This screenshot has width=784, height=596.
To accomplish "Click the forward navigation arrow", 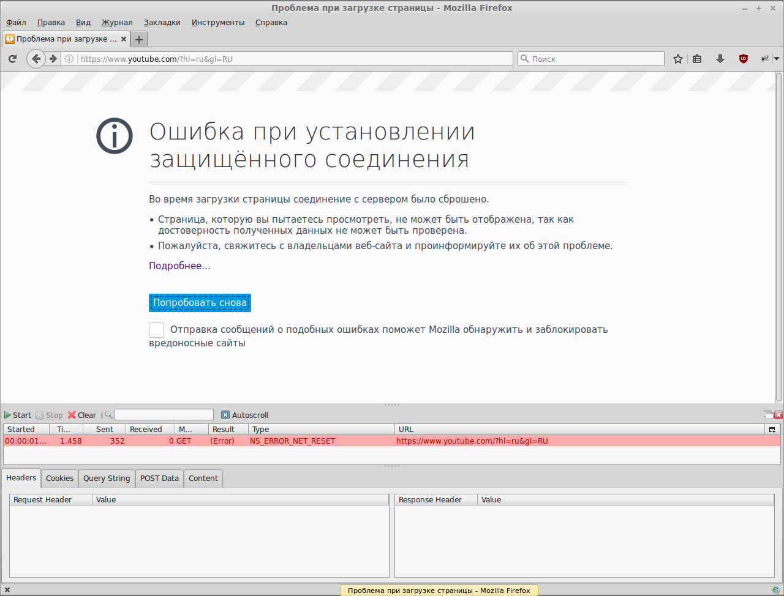I will tap(53, 59).
